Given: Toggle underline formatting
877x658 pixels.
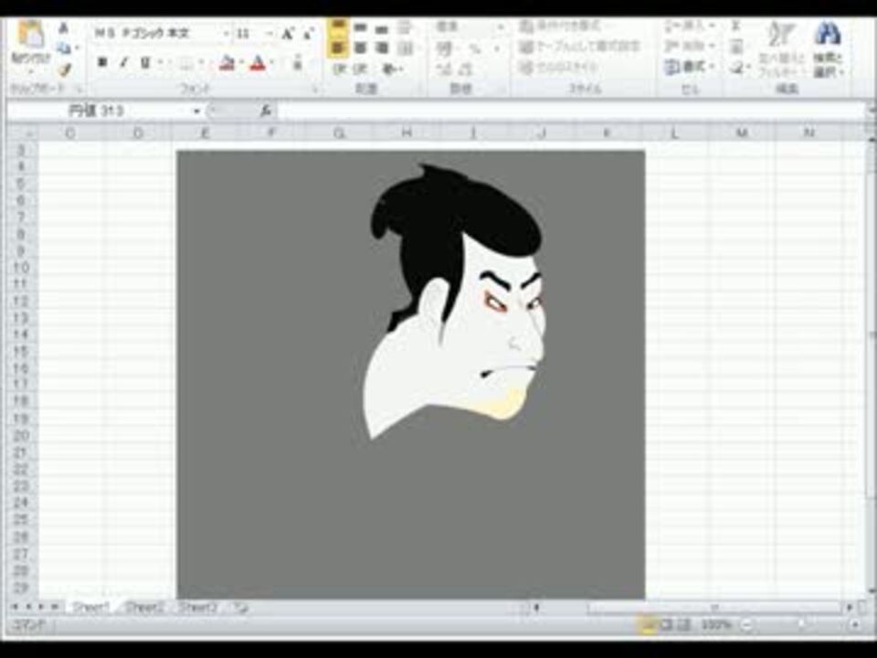Looking at the screenshot, I should click(145, 62).
